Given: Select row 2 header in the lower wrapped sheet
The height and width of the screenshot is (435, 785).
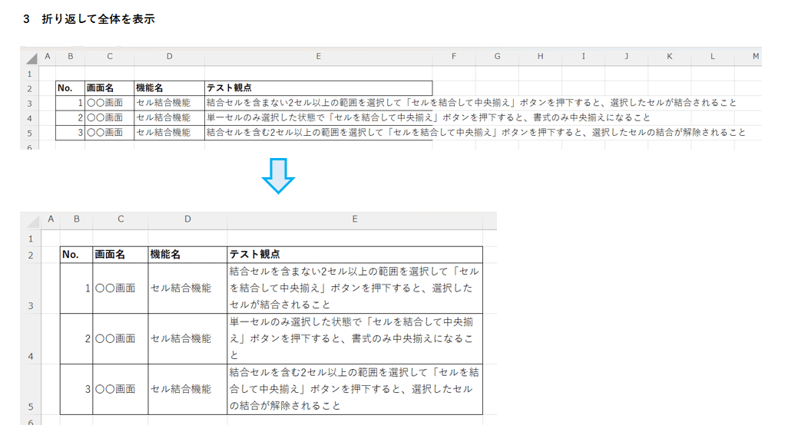Looking at the screenshot, I should tap(31, 255).
